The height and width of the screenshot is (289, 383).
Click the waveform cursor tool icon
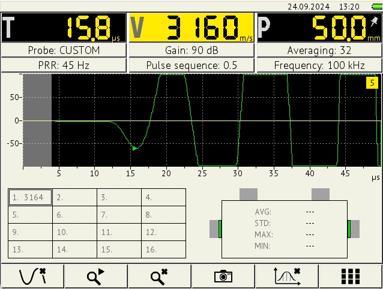pos(32,276)
